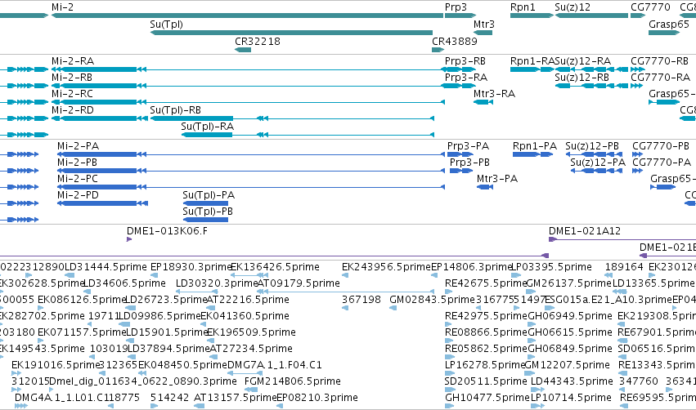Click the EK196509.5prime EST label
This screenshot has width=696, height=410.
pyautogui.click(x=251, y=332)
